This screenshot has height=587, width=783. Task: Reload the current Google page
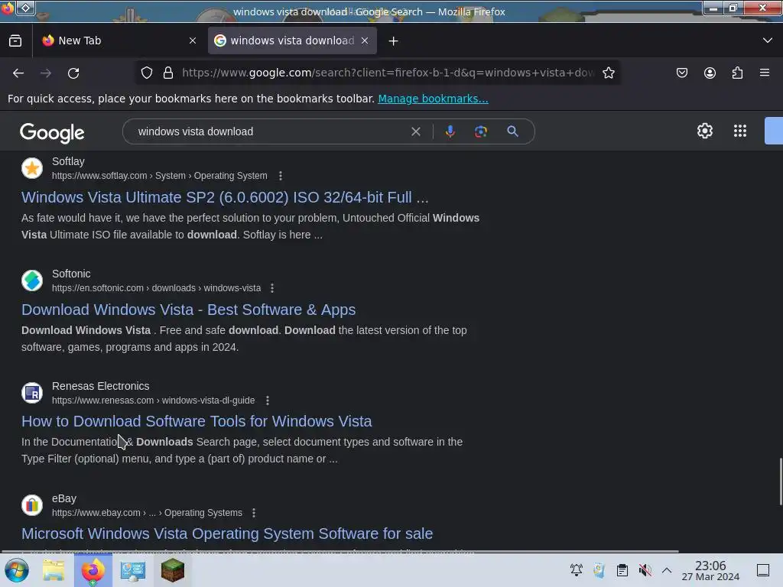73,73
